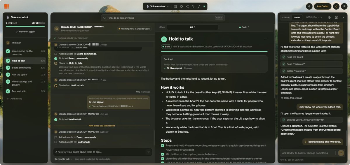
Task: Click the expand fullscreen arrows icon
Action: (x=199, y=6)
